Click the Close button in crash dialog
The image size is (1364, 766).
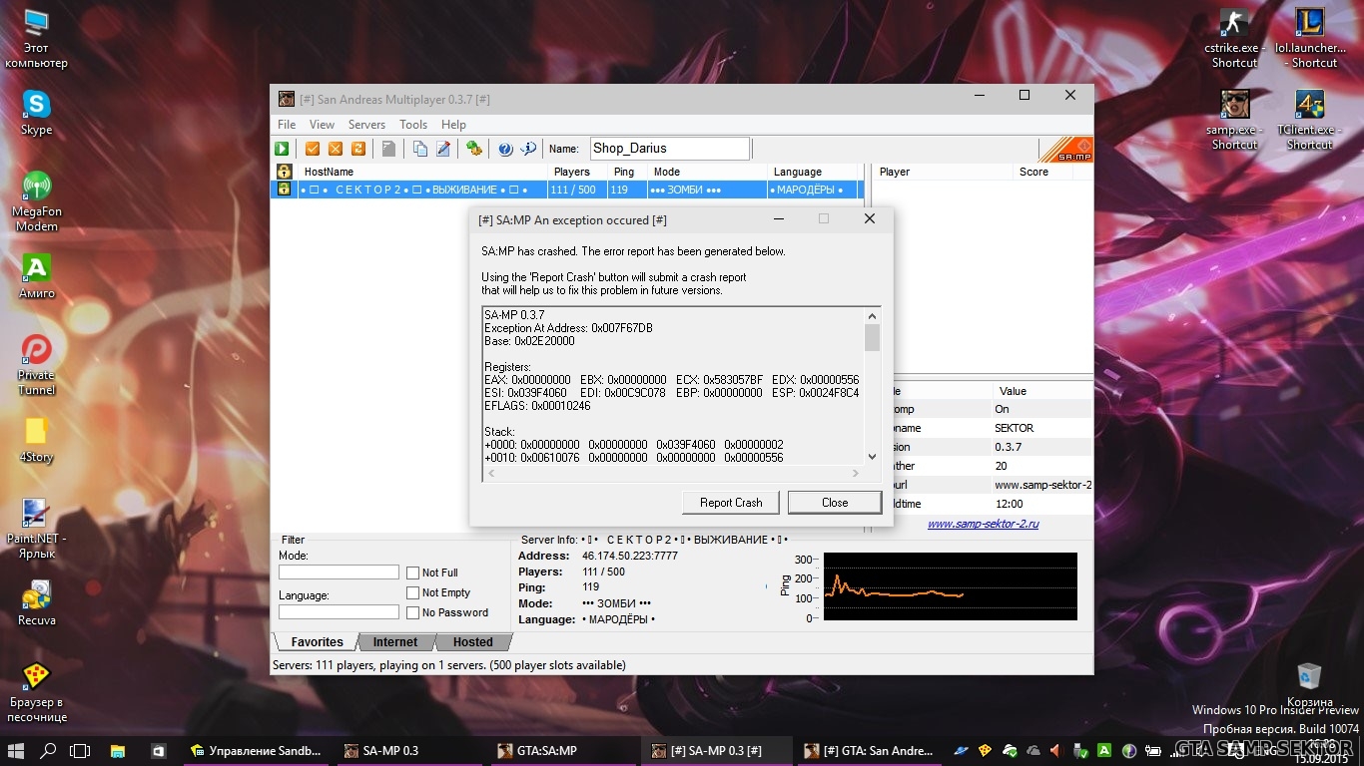(835, 503)
